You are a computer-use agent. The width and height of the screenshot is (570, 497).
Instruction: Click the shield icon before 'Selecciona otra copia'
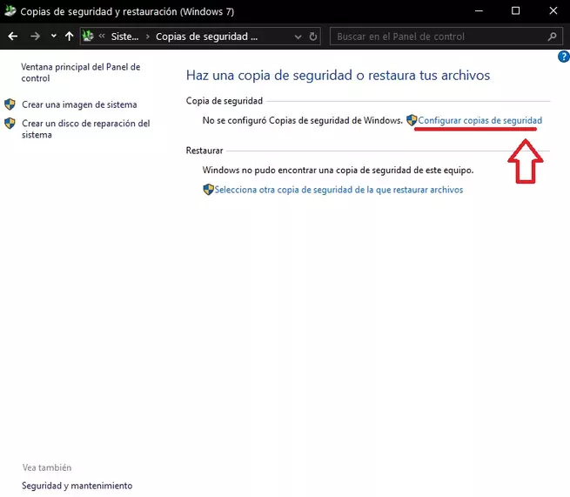point(208,190)
